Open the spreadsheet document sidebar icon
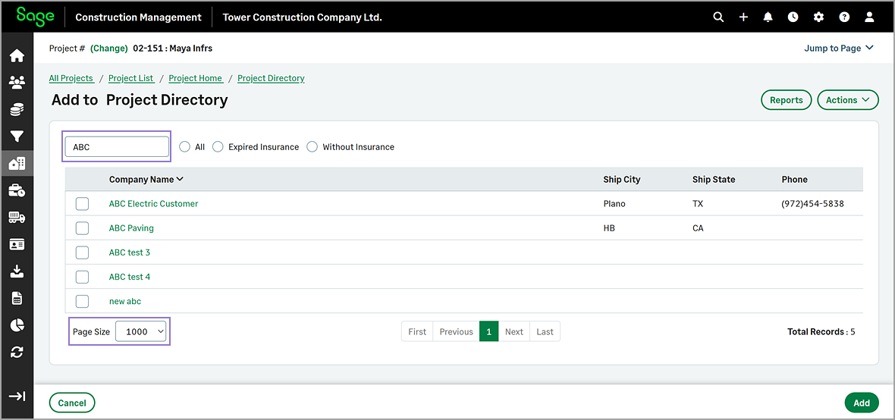Viewport: 895px width, 420px height. [17, 298]
